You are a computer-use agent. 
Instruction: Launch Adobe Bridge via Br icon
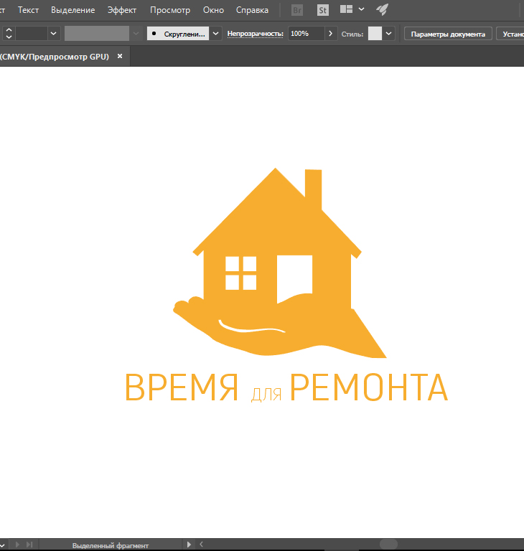pyautogui.click(x=297, y=10)
